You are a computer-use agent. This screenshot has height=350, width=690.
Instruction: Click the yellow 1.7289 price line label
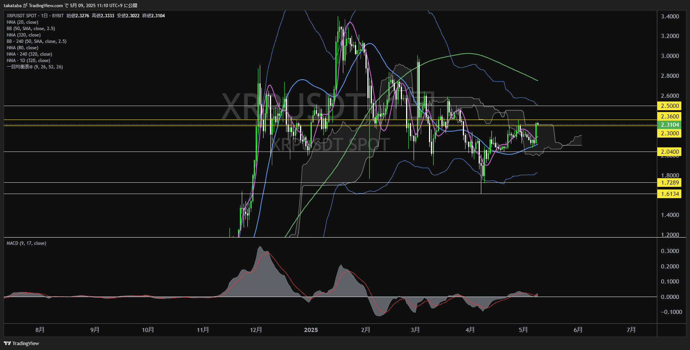669,183
